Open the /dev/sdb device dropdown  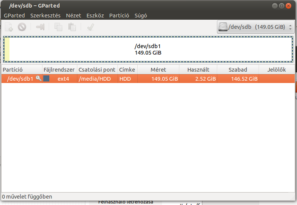click(256, 27)
